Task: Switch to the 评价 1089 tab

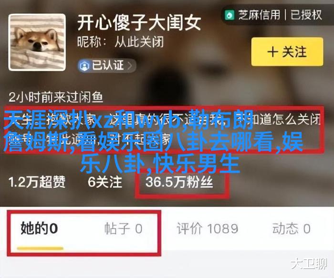Action: tap(207, 228)
